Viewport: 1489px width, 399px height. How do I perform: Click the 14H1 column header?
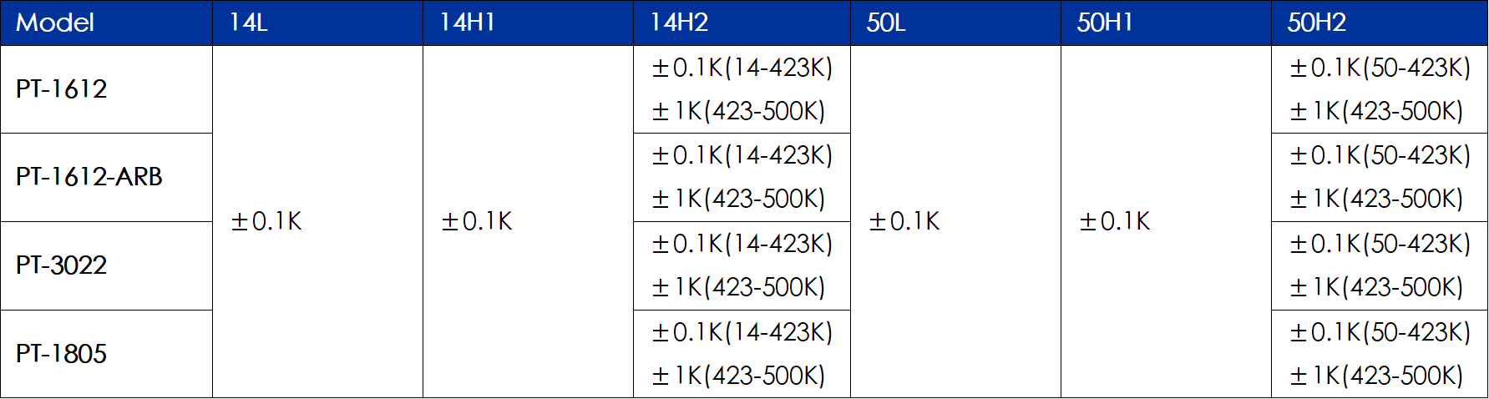468,23
